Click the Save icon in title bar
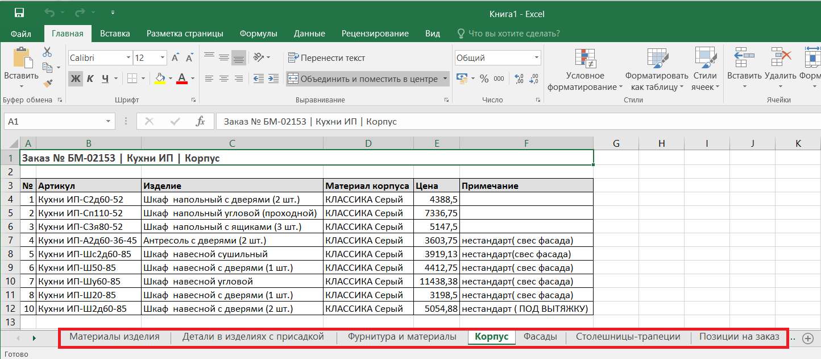 19,13
